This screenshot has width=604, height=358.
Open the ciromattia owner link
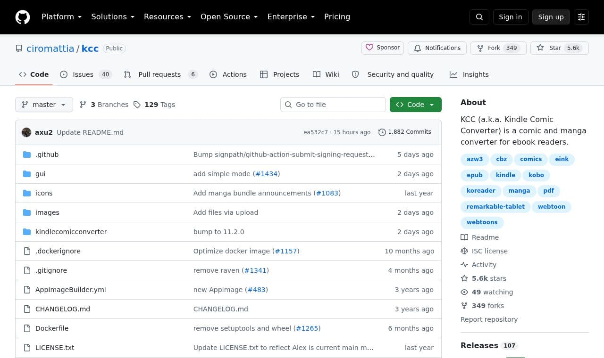click(50, 49)
